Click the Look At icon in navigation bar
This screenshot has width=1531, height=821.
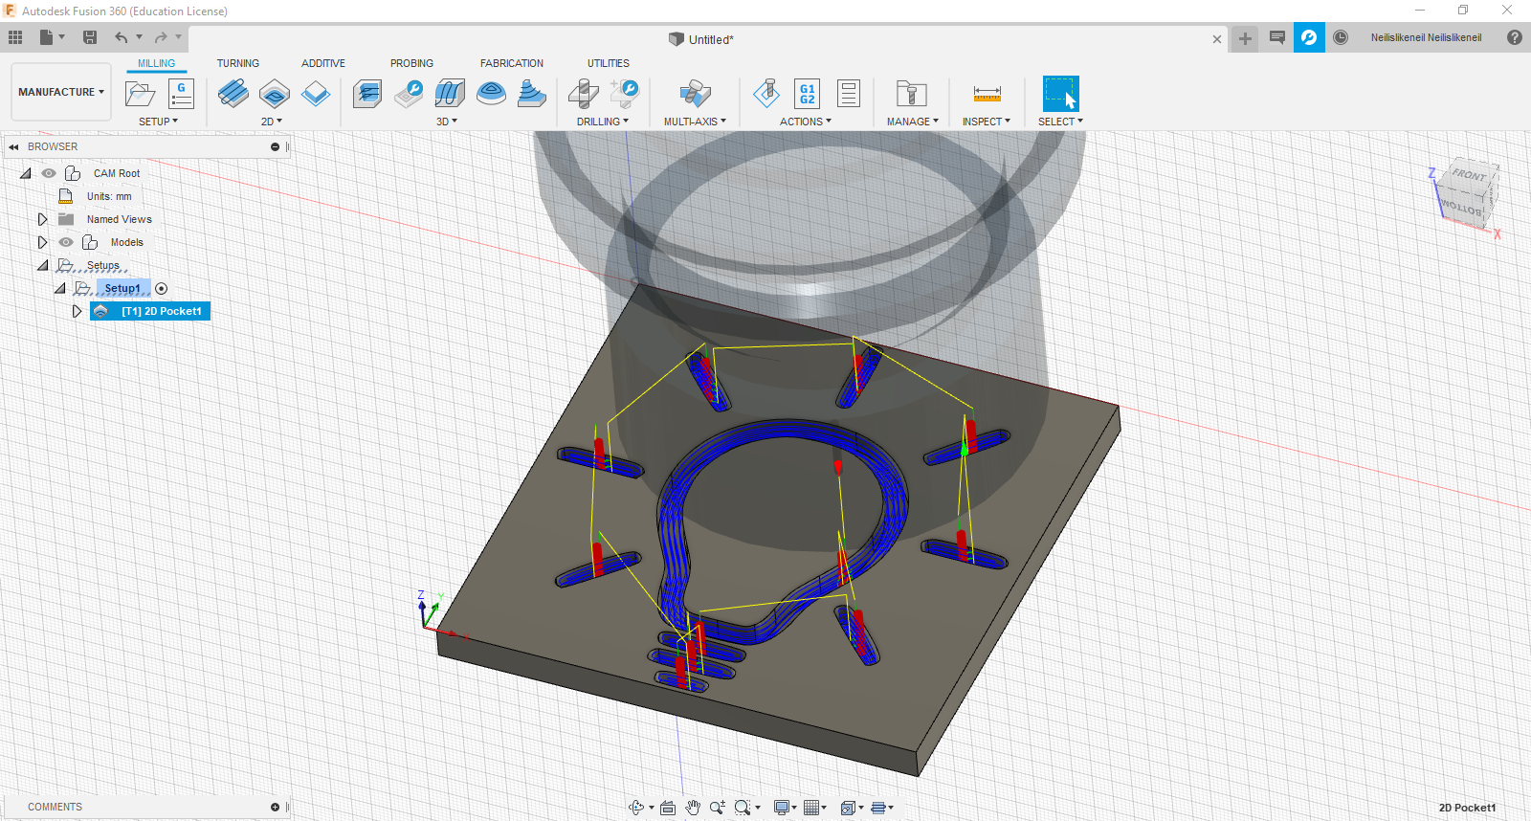tap(668, 808)
